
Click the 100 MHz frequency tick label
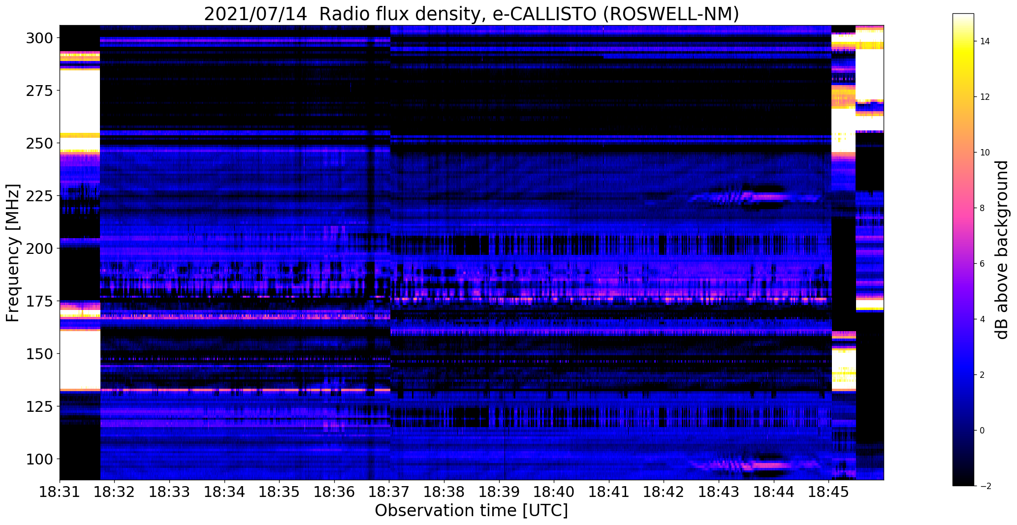tap(40, 459)
